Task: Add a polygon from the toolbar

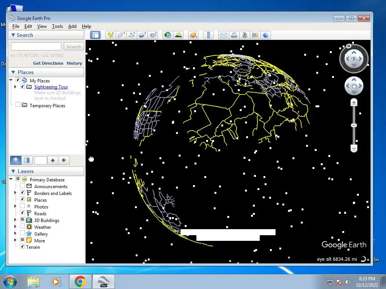Action: (121, 35)
